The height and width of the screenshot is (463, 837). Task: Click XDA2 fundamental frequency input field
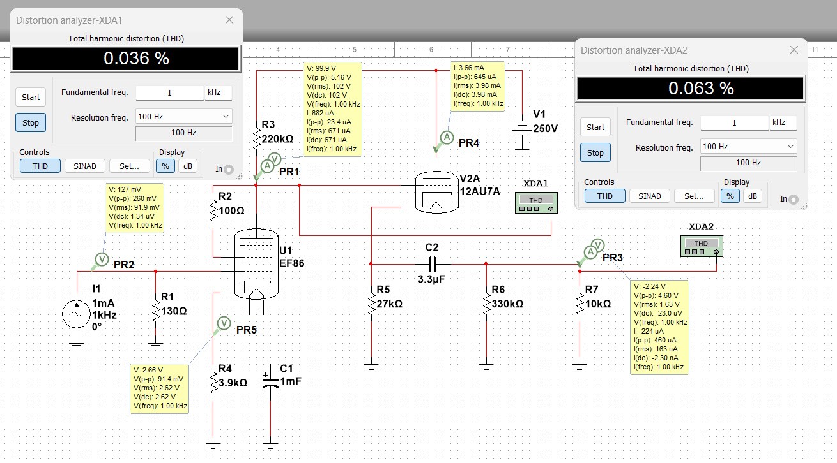(x=734, y=122)
